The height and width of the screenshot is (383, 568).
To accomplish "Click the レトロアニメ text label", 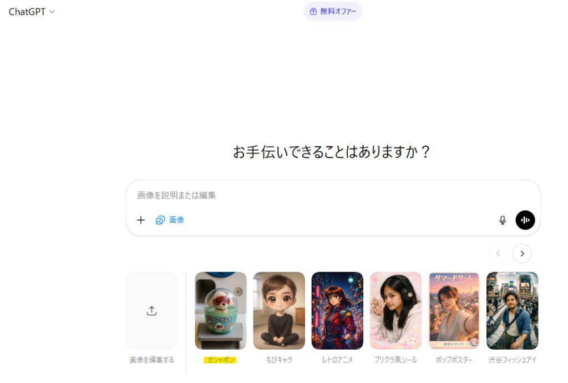I will [337, 360].
